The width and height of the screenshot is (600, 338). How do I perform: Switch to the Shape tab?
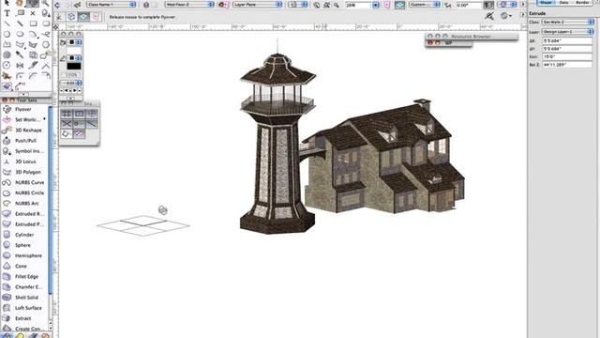pos(546,2)
